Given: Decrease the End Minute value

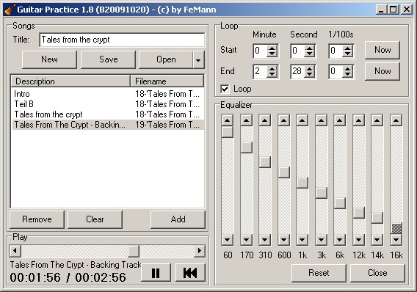Looking at the screenshot, I should (x=272, y=74).
